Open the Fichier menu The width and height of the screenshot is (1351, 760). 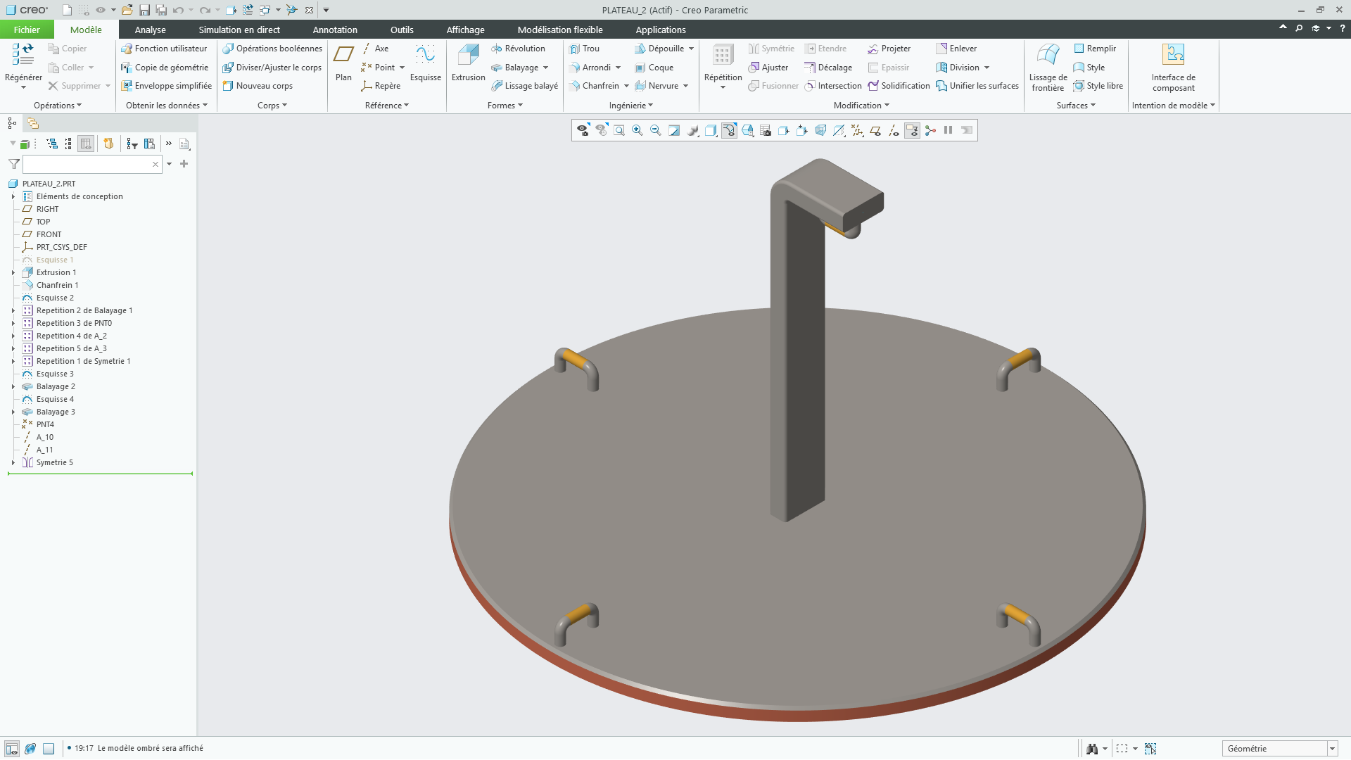[27, 30]
